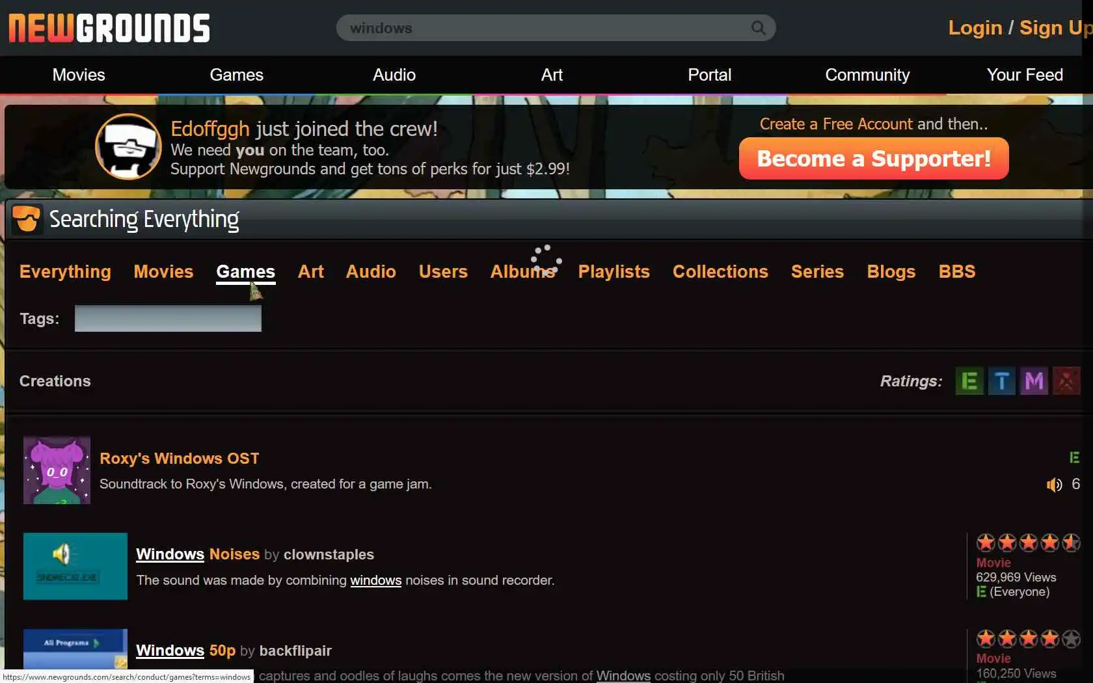Open the Games menu in top navigation
The image size is (1093, 683).
click(236, 75)
